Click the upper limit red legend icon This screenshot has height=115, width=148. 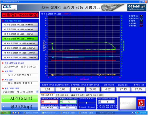pyautogui.click(x=141, y=23)
